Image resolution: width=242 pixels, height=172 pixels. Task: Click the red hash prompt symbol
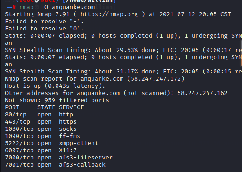14,7
